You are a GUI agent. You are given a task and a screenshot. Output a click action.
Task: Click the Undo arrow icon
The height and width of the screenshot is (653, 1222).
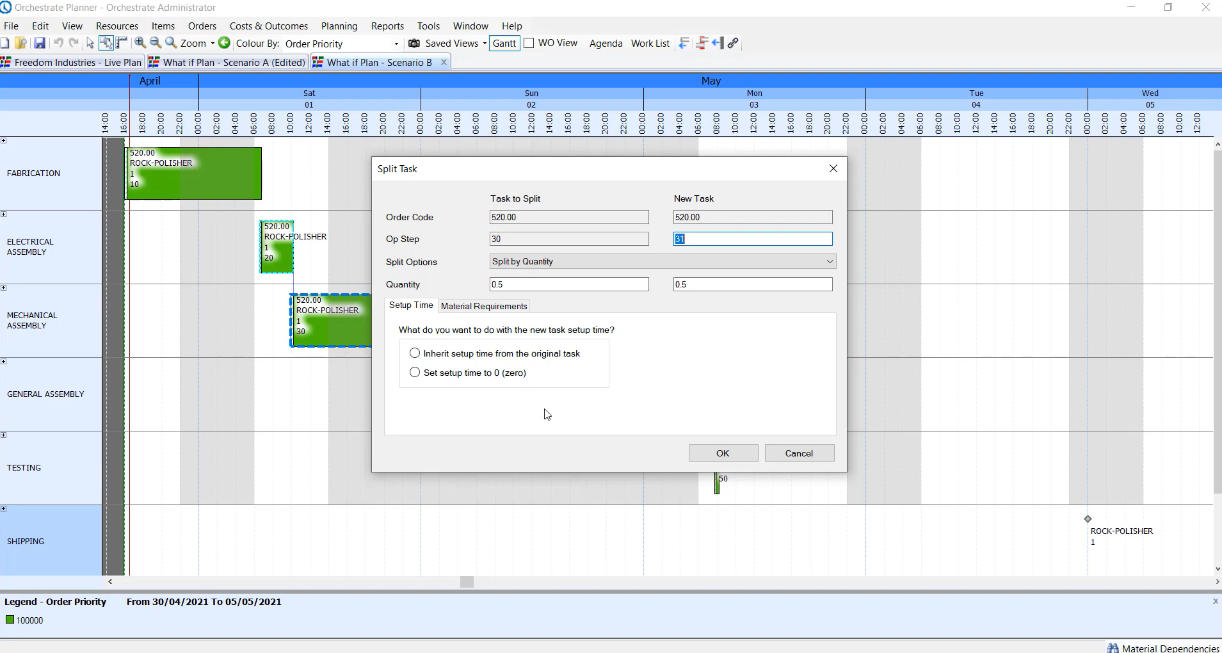58,43
